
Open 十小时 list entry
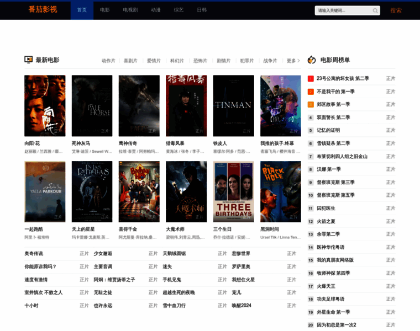click(x=32, y=306)
